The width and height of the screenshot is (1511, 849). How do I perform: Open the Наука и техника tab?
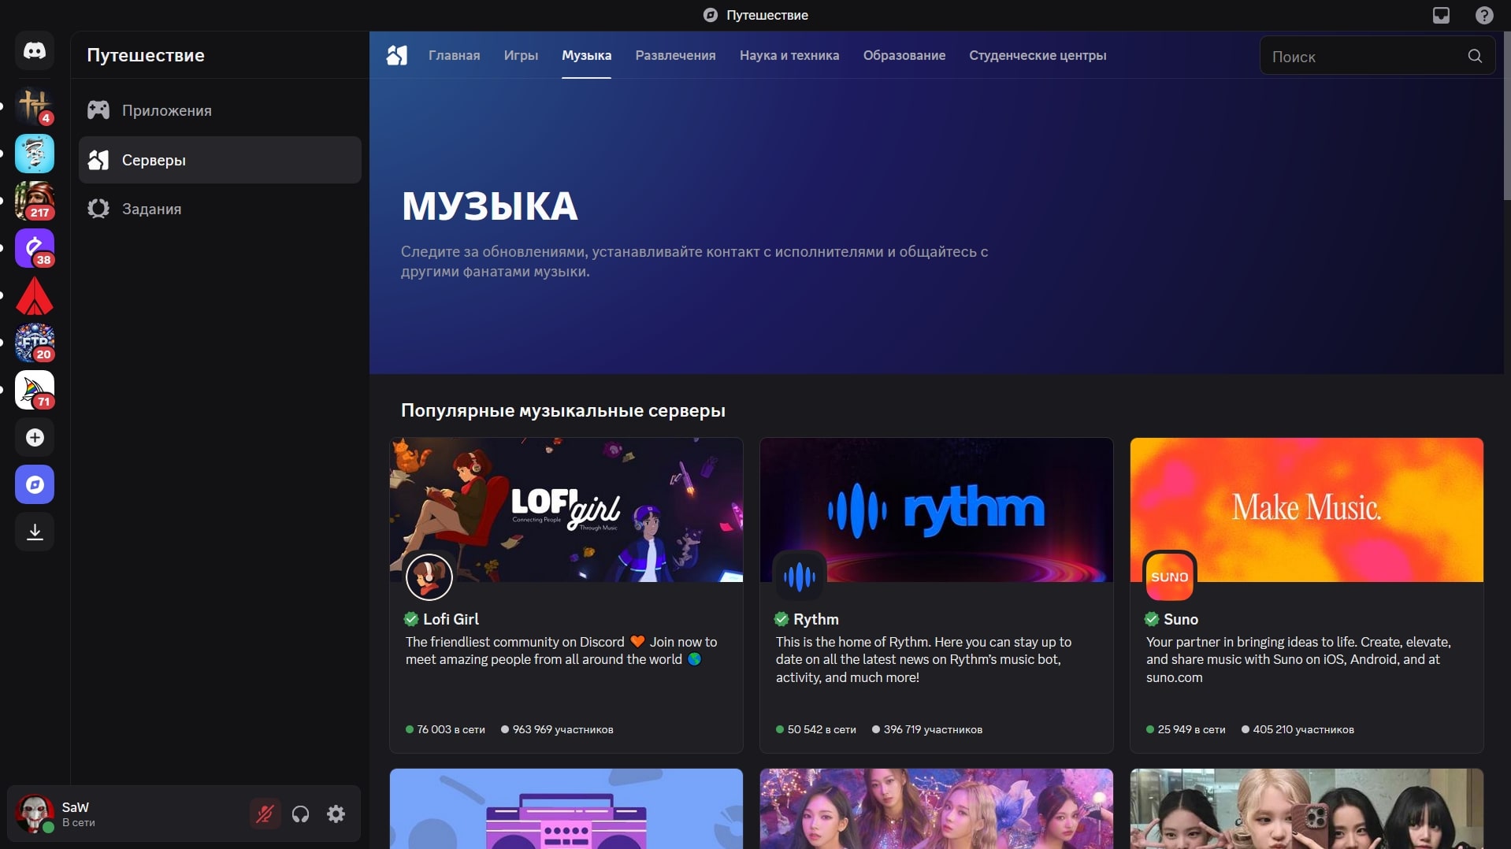coord(789,55)
